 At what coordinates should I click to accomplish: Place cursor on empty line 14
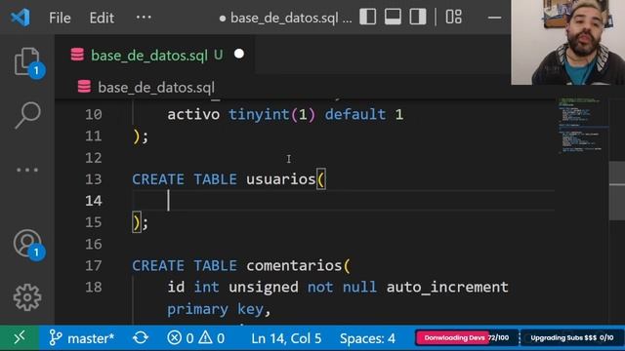click(x=343, y=200)
